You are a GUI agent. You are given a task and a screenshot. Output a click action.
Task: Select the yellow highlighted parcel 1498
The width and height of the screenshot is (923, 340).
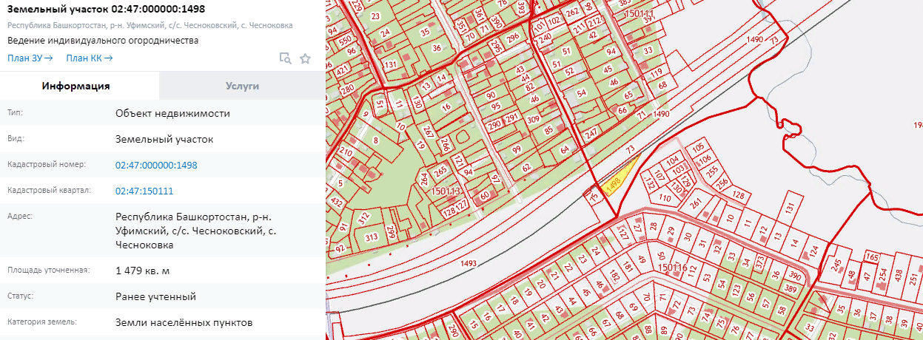(617, 181)
